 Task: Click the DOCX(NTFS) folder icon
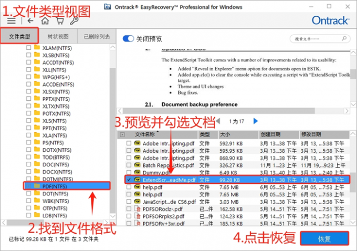37,171
